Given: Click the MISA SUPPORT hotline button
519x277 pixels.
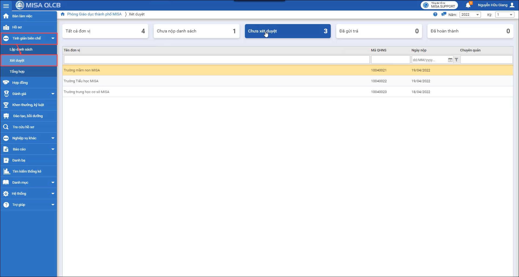Looking at the screenshot, I should tap(439, 5).
